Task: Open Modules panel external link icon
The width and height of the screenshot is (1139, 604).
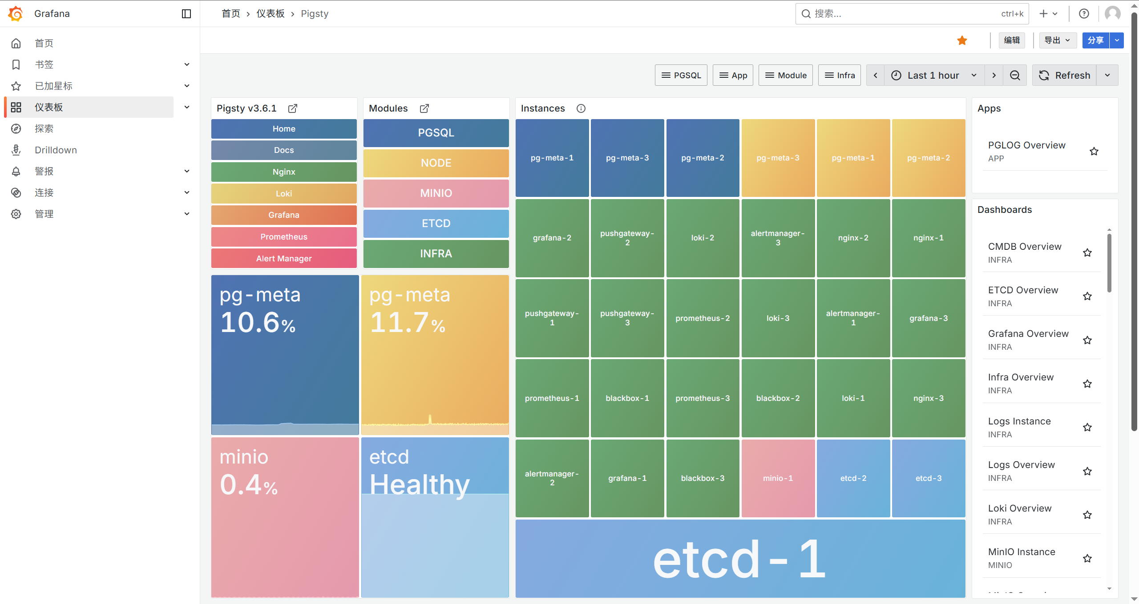Action: 424,108
